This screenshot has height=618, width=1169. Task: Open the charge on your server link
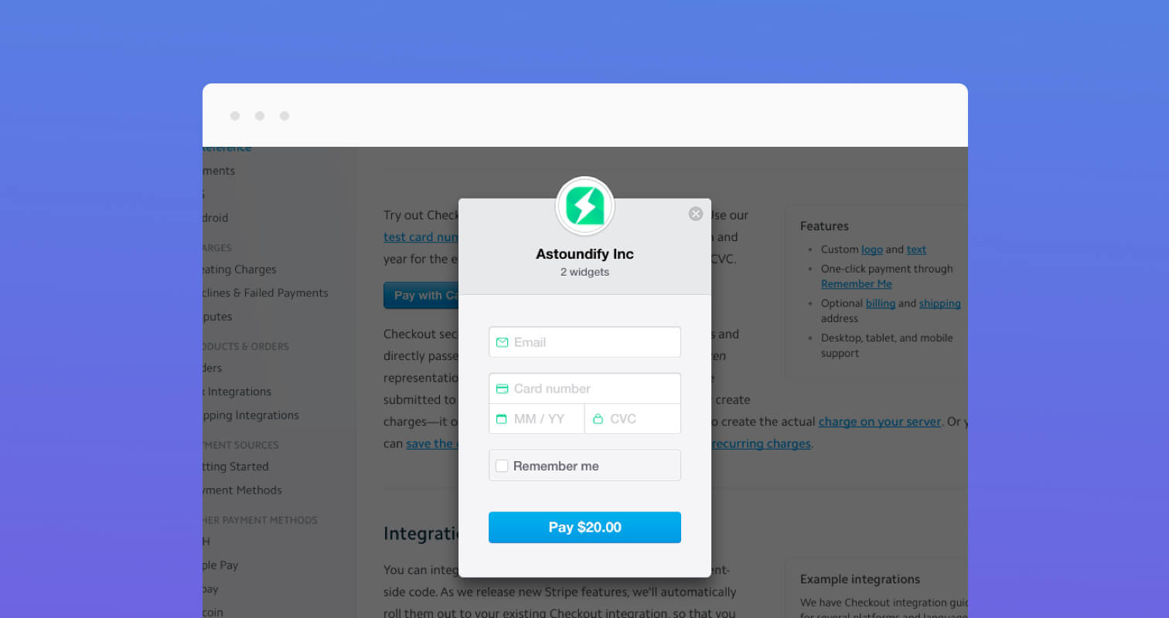[880, 422]
